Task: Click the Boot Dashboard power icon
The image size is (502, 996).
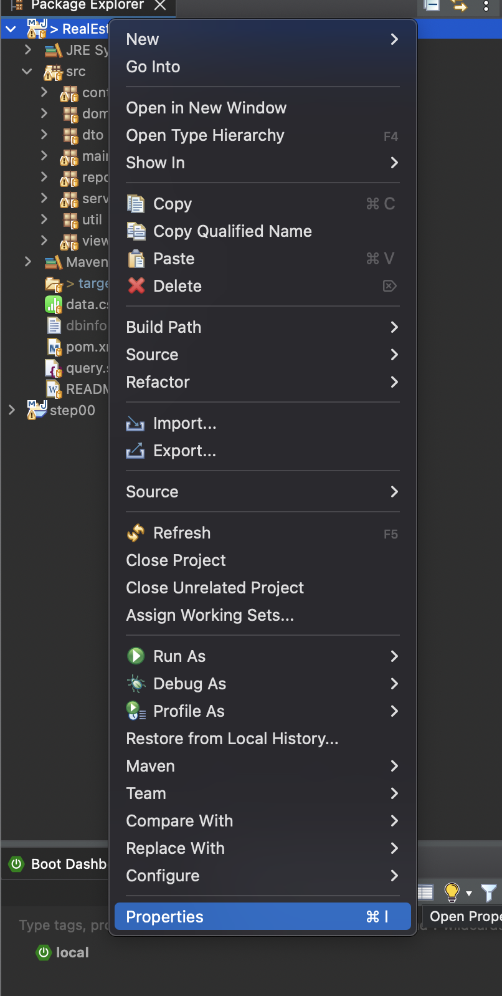Action: pyautogui.click(x=17, y=864)
